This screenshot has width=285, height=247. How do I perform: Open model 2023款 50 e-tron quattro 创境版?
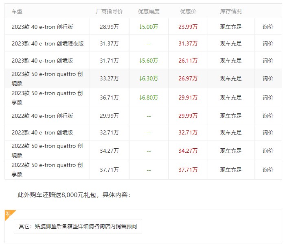point(47,78)
